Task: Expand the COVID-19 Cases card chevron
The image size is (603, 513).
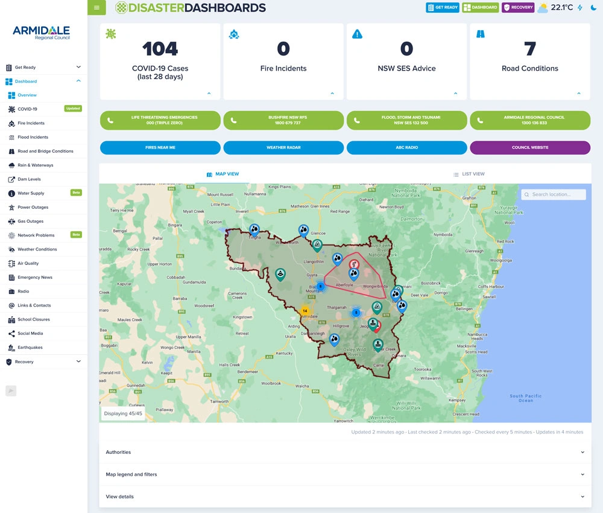Action: (x=209, y=94)
